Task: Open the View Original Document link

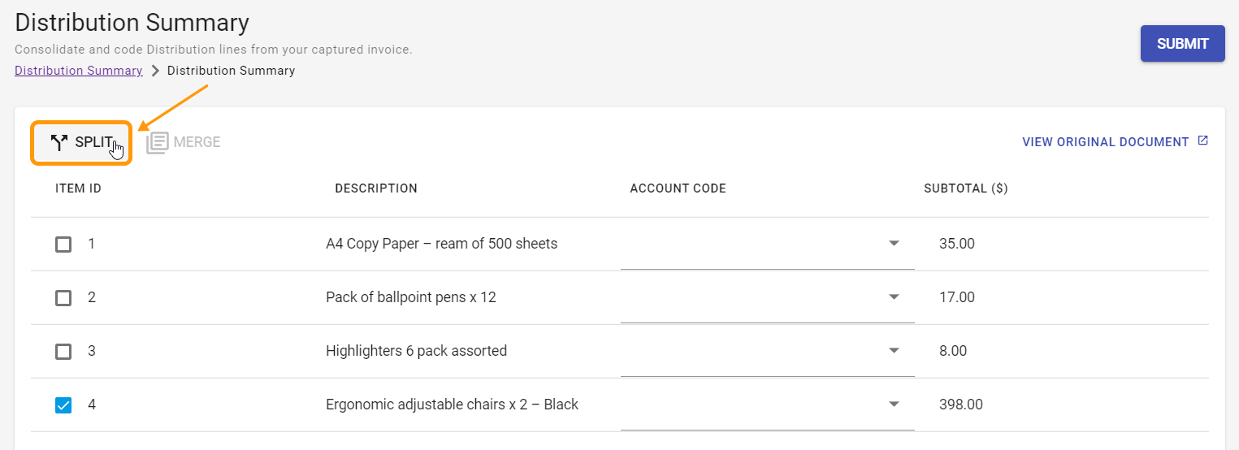Action: [x=1105, y=142]
